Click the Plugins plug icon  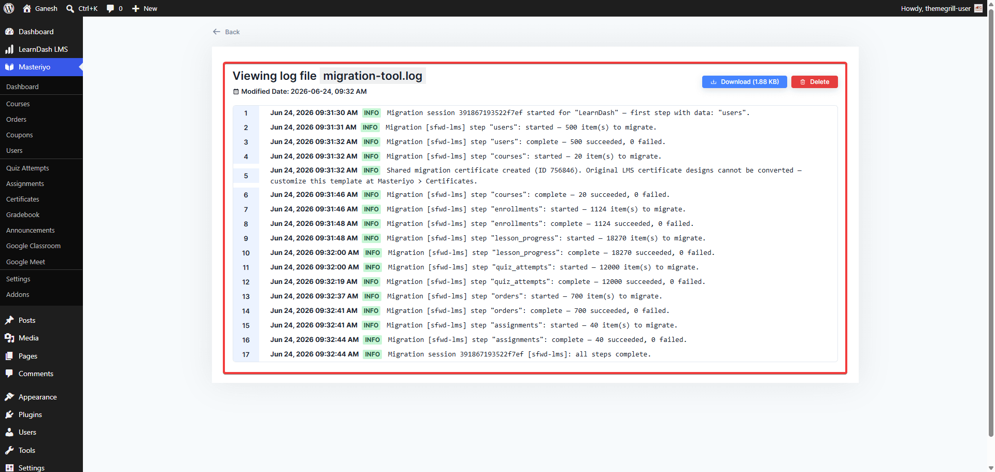(x=9, y=414)
